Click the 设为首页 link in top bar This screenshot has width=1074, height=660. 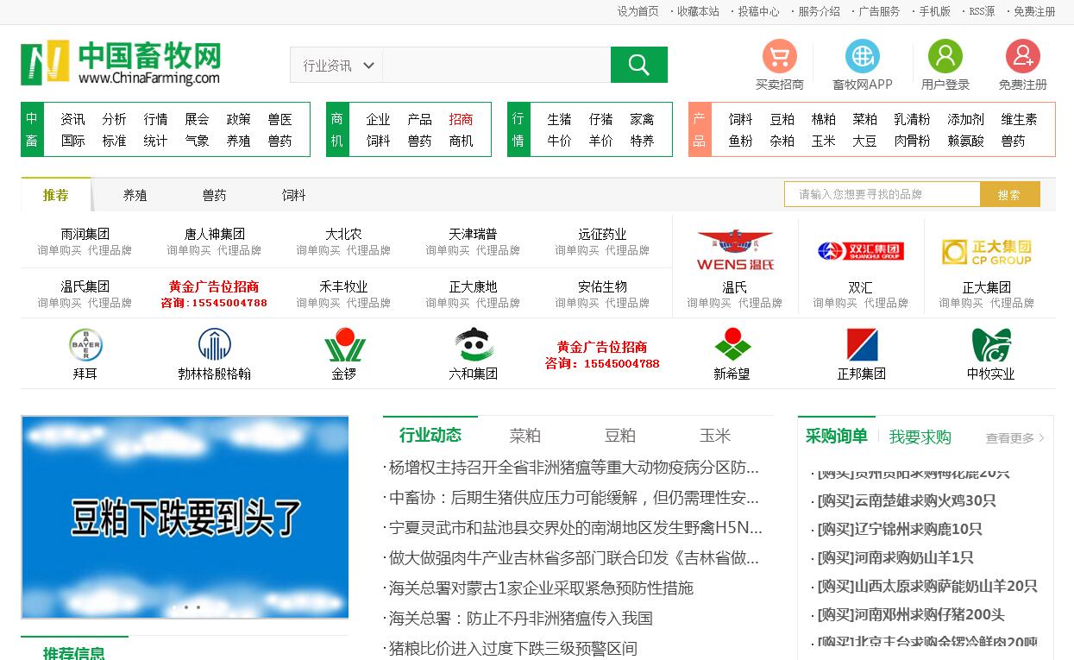click(637, 11)
